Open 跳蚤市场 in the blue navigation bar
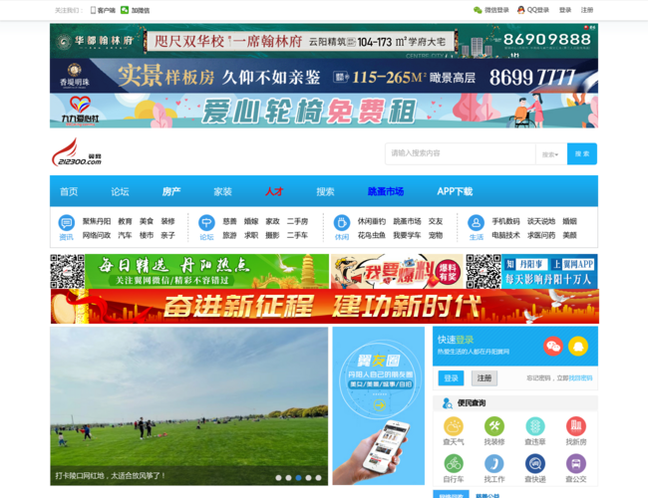 pos(386,191)
